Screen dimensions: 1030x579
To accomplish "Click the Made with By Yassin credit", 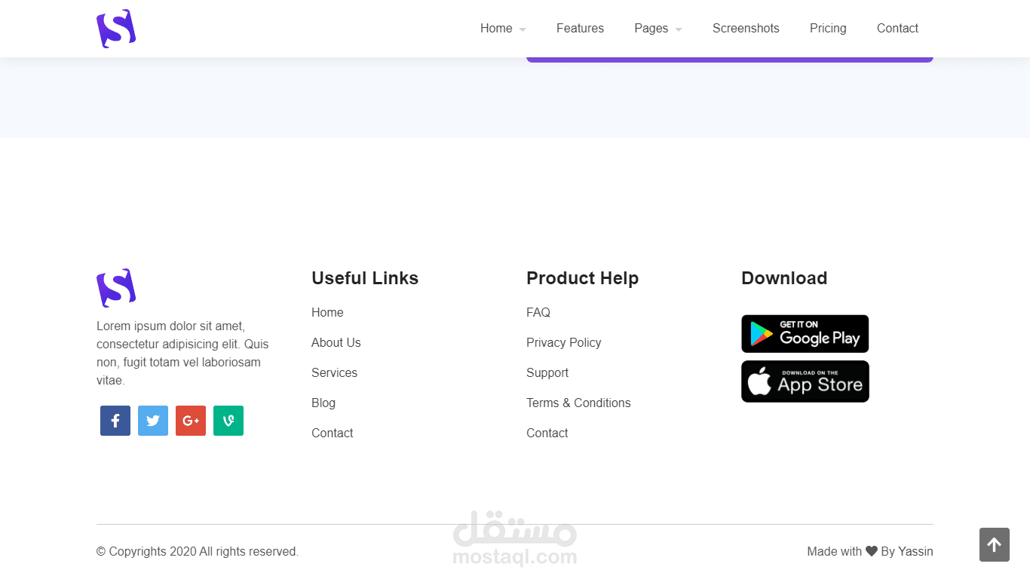I will [x=870, y=551].
